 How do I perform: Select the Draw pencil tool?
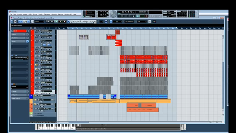(x=88, y=21)
